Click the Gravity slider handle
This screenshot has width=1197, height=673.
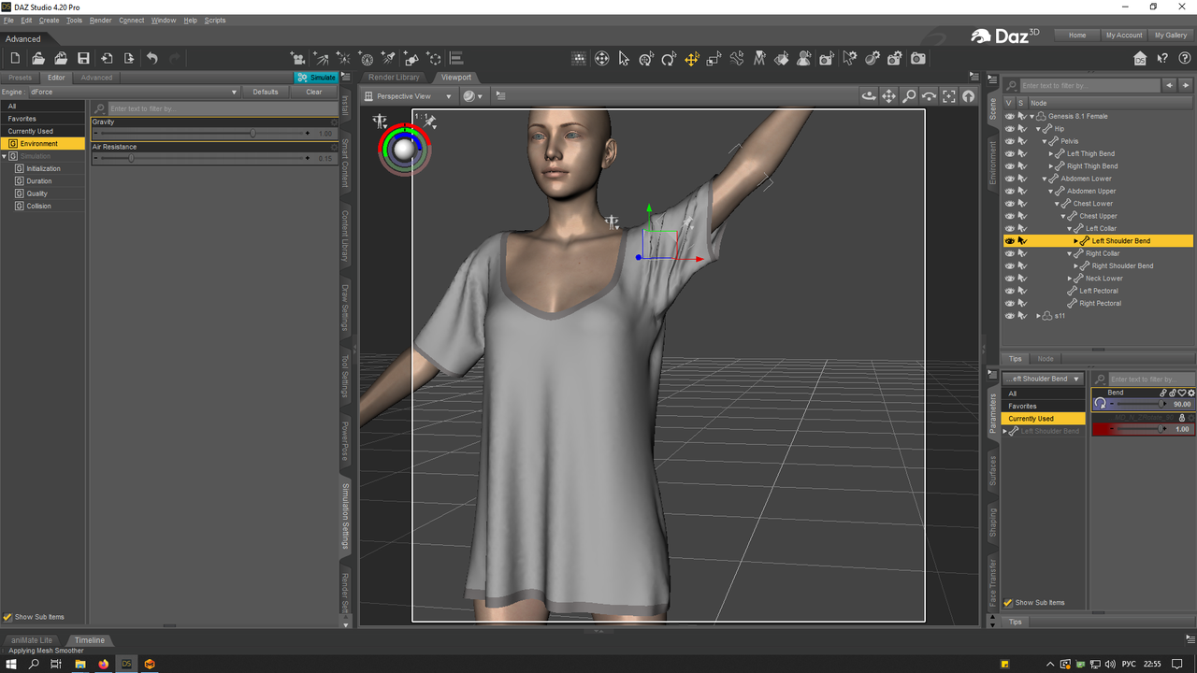point(252,134)
